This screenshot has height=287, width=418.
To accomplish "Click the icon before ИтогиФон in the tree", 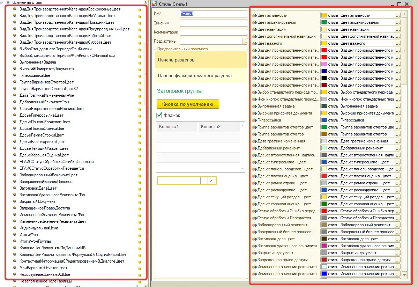I will (x=14, y=235).
